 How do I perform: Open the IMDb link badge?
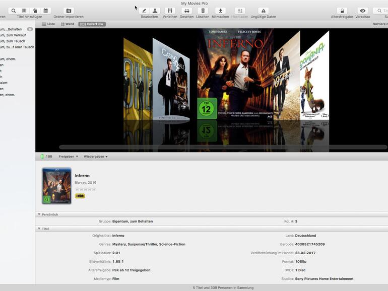click(x=80, y=196)
